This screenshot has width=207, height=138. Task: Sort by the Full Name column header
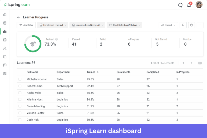click(33, 72)
